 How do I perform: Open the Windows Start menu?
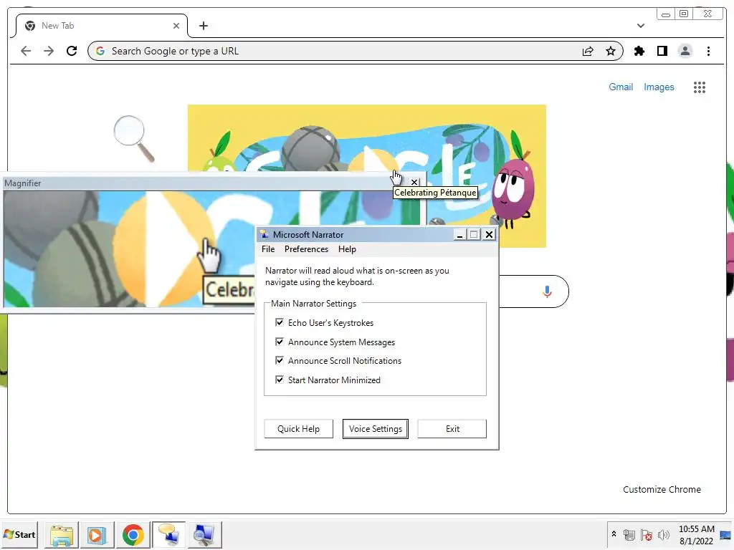coord(19,534)
